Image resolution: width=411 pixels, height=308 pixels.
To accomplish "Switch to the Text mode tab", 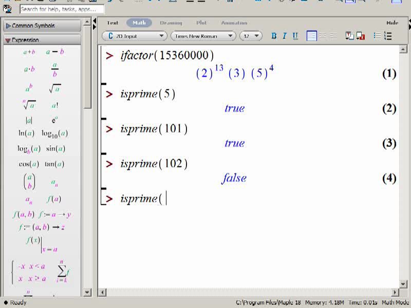I will pos(113,23).
